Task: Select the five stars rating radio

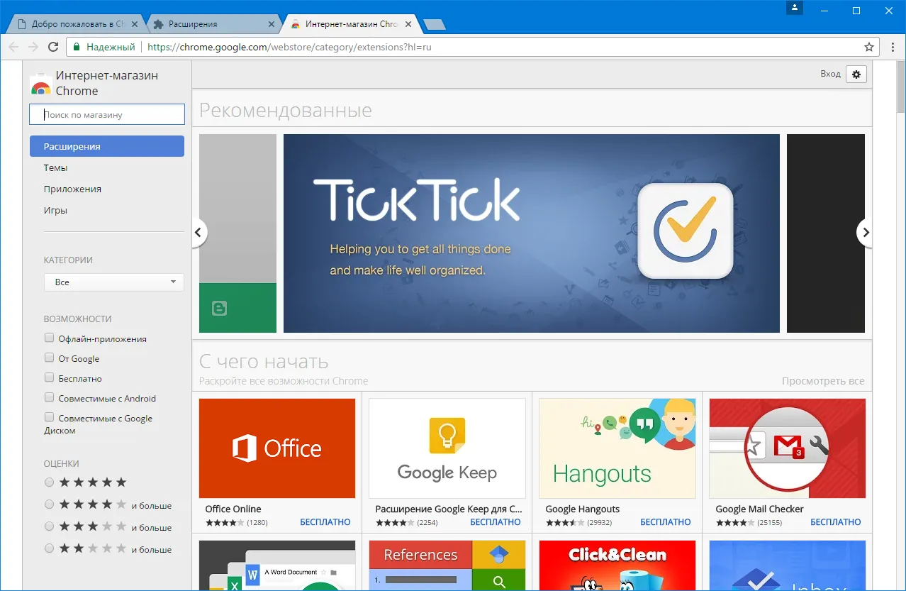Action: point(49,482)
